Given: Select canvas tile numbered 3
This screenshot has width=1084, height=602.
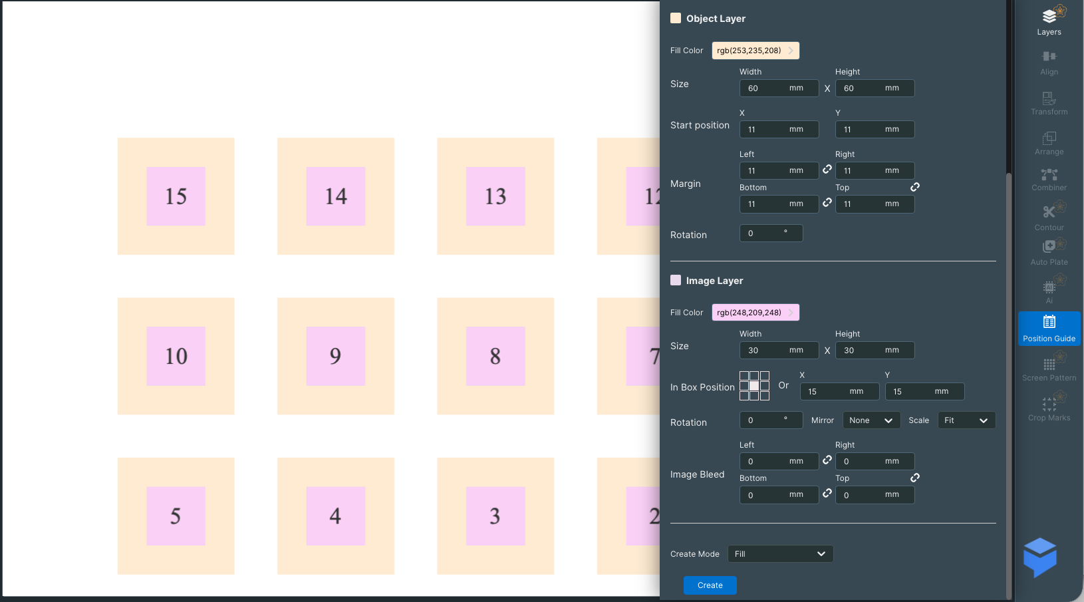Looking at the screenshot, I should [495, 516].
